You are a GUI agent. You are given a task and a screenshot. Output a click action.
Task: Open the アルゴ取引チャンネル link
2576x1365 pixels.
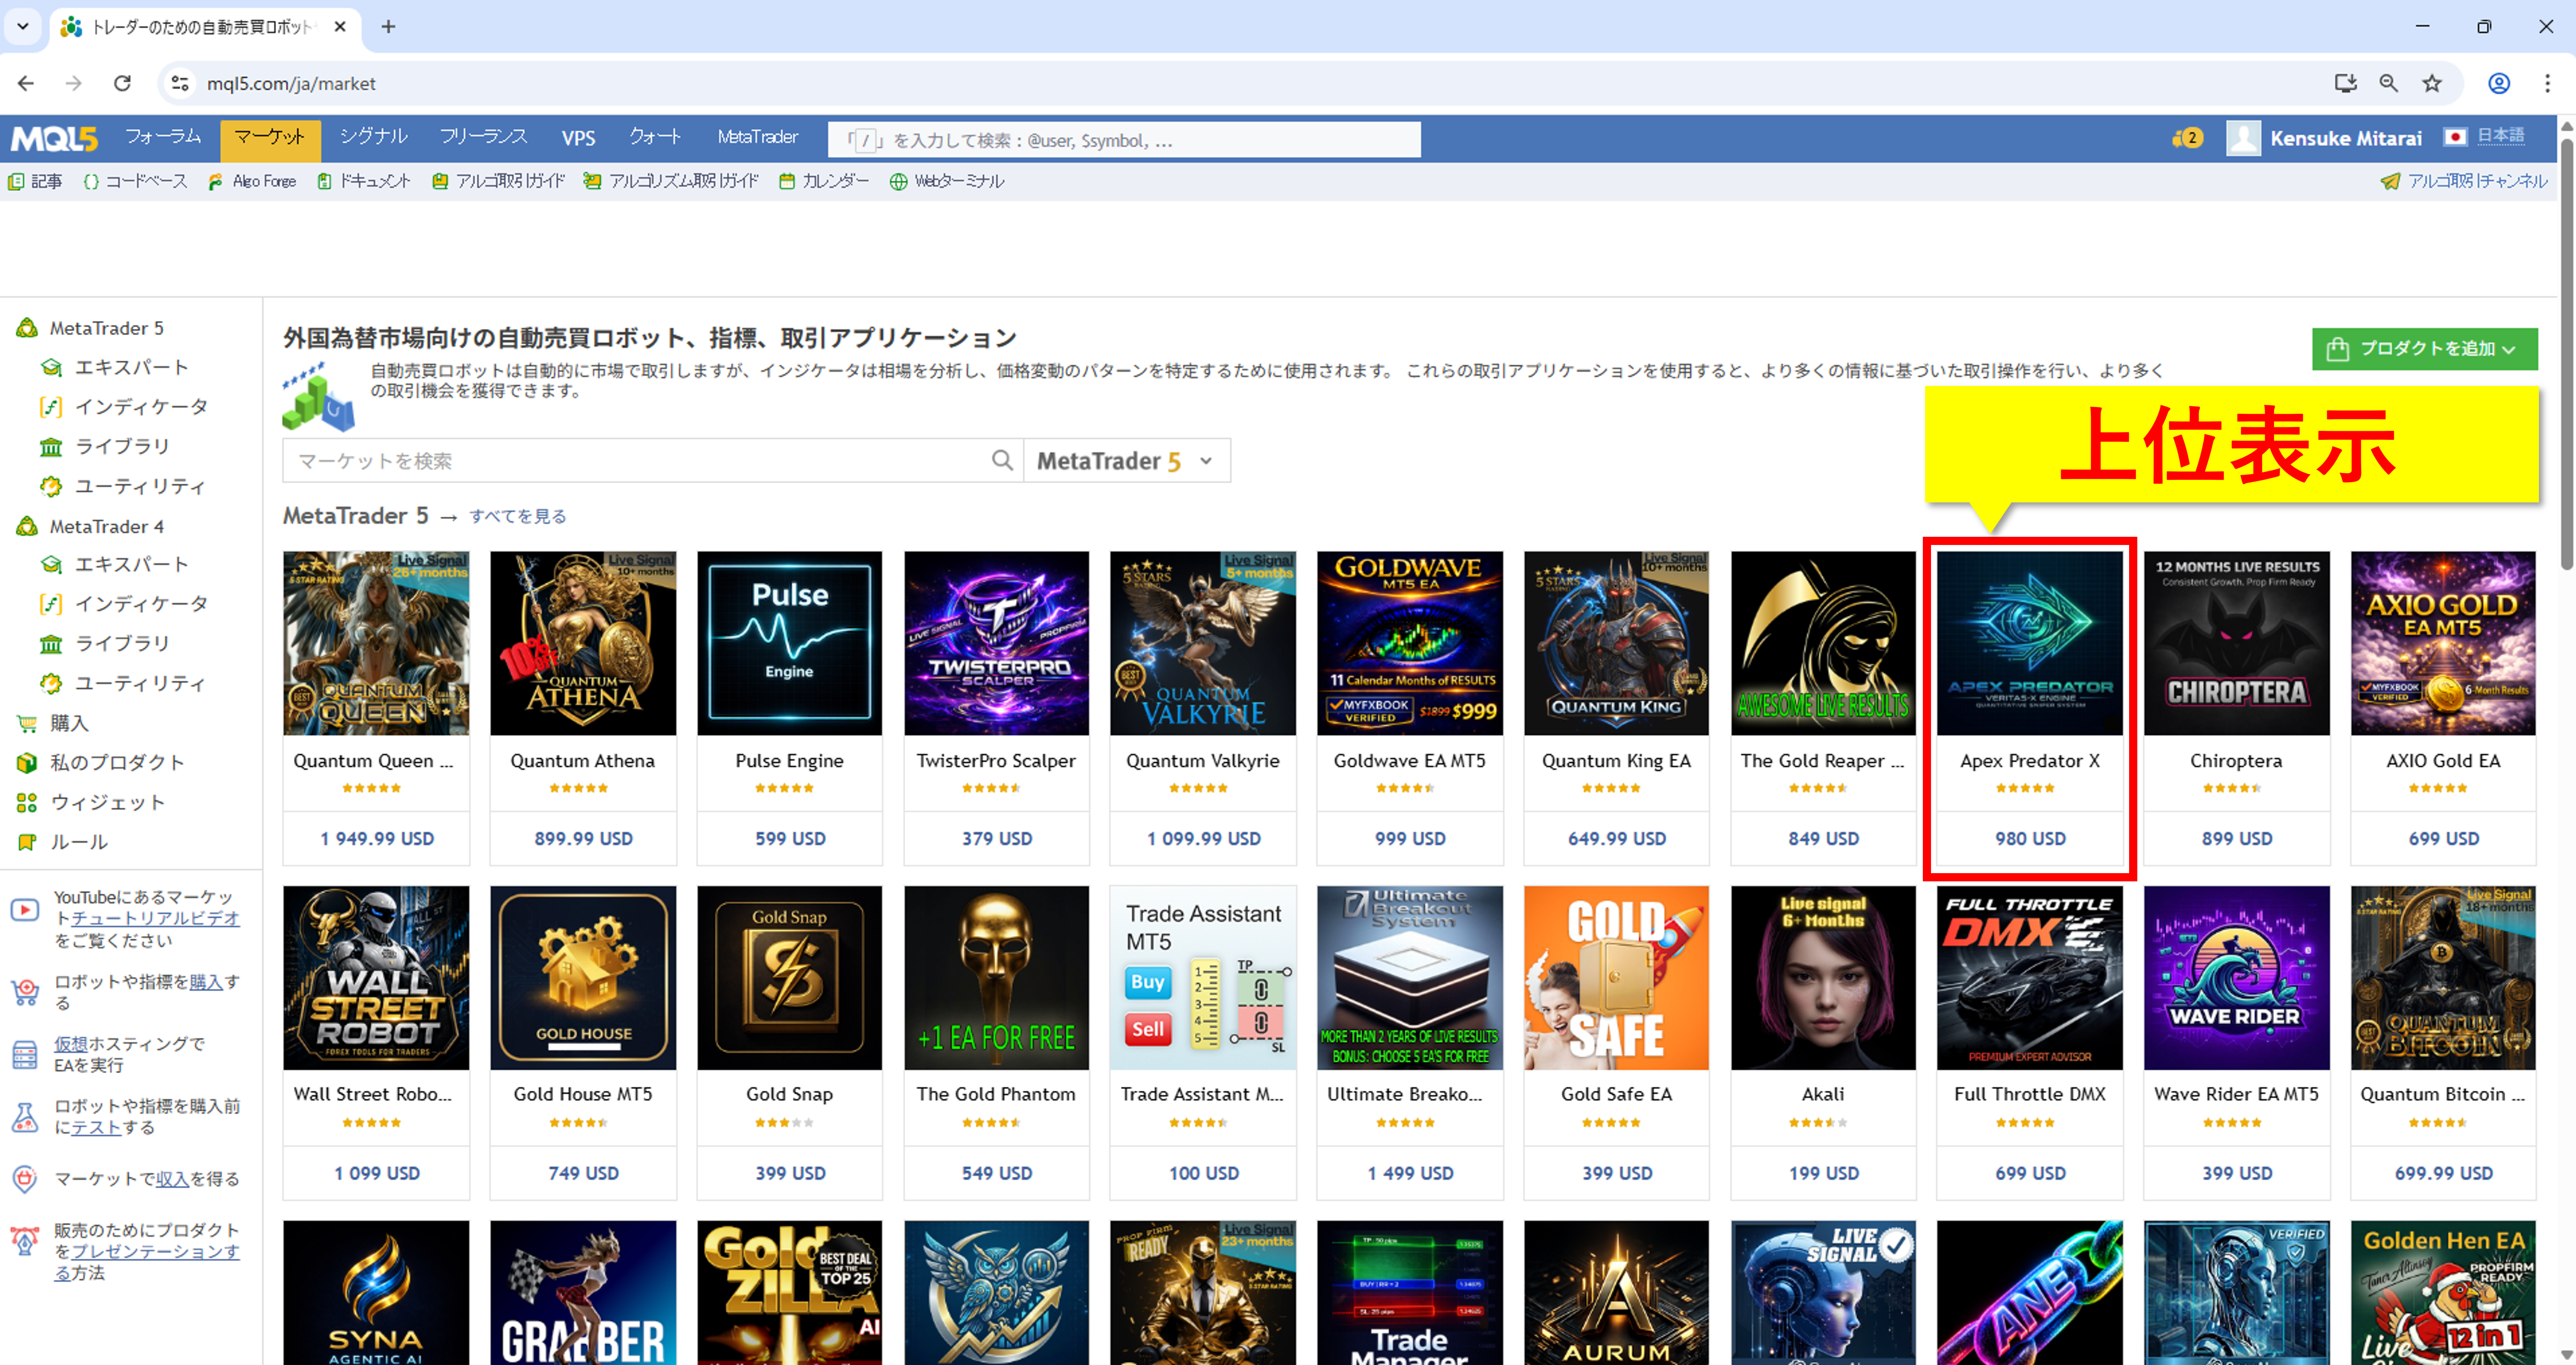click(x=2477, y=181)
